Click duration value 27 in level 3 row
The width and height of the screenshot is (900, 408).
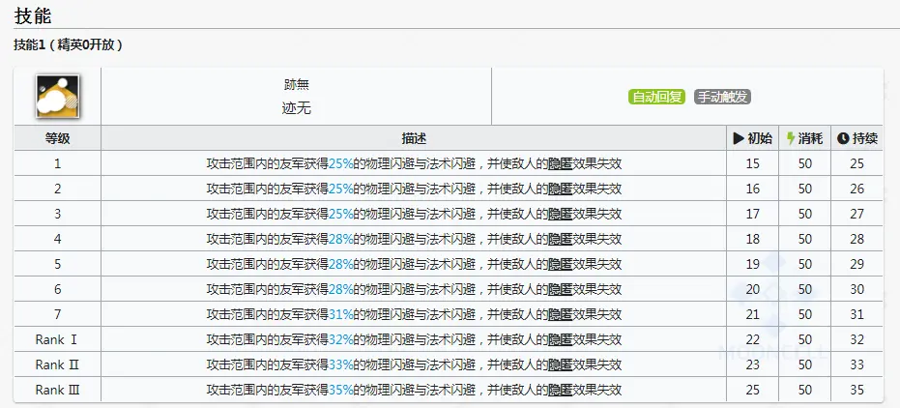[x=856, y=214]
